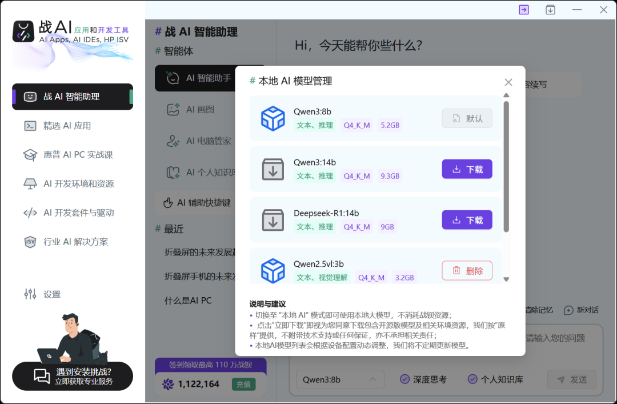Viewport: 617px width, 404px height.
Task: Click the model list scrollbar thumb
Action: point(506,166)
